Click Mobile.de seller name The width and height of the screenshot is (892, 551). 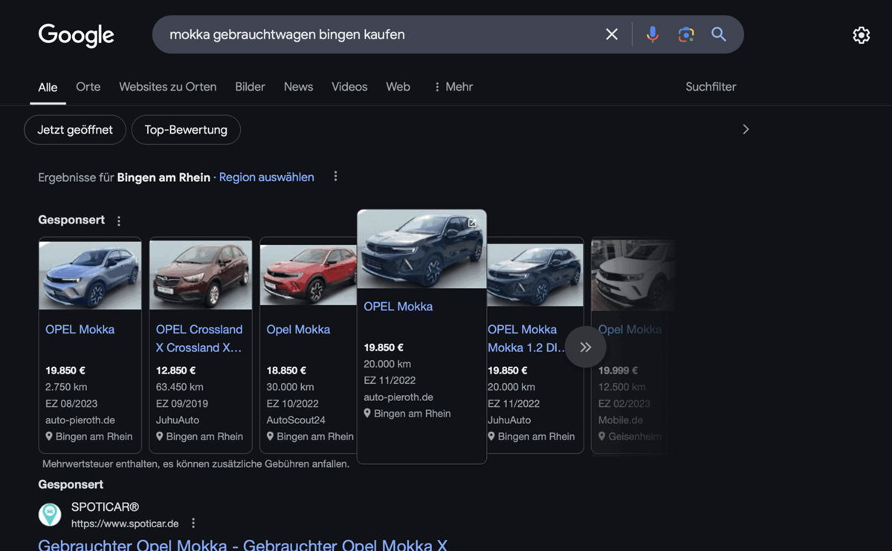(621, 420)
